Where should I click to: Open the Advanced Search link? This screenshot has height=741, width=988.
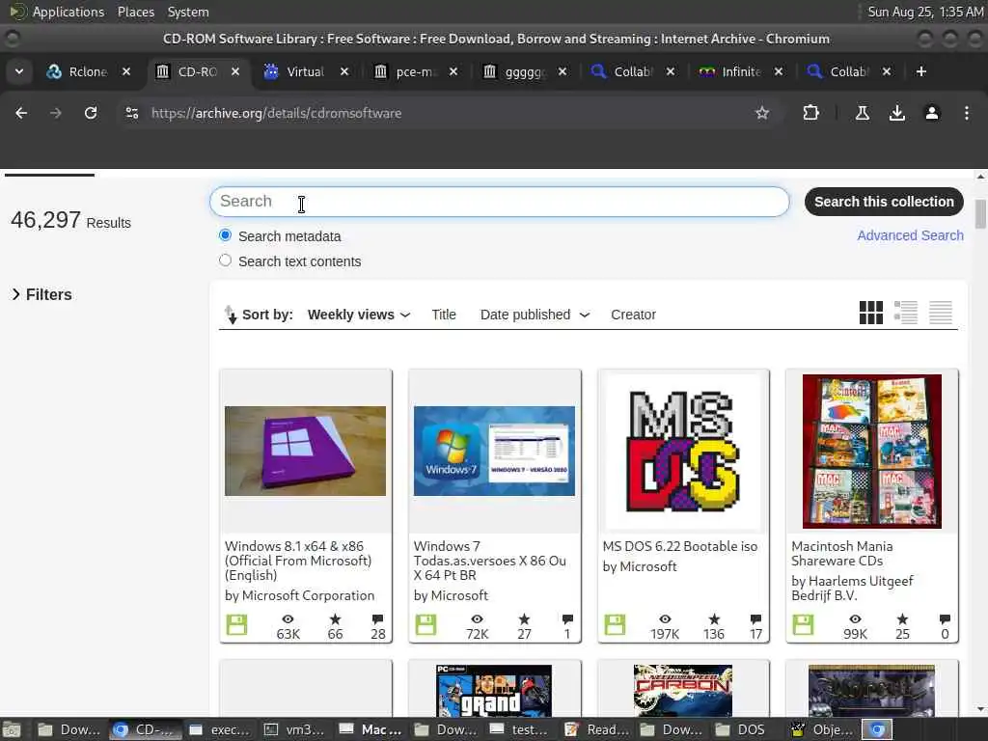(910, 235)
